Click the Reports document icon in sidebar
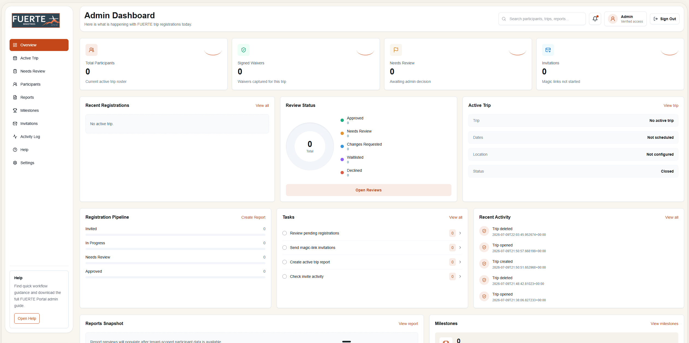This screenshot has height=343, width=689. pos(15,97)
